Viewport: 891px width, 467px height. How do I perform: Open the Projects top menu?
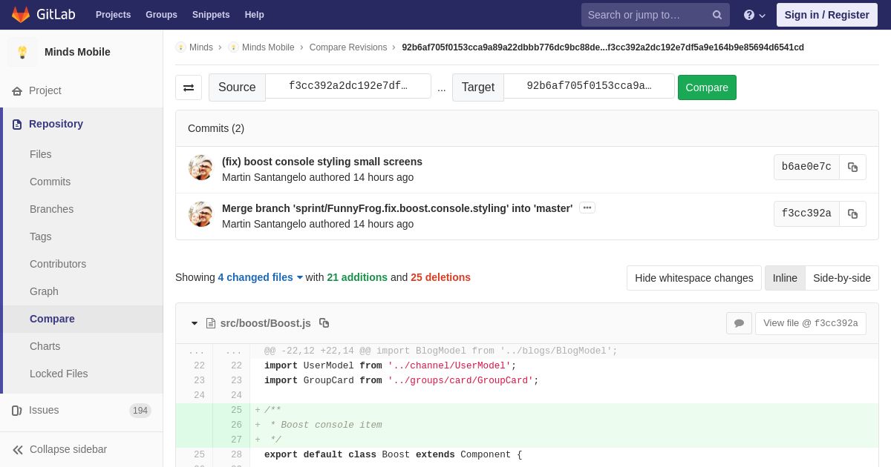click(x=113, y=15)
